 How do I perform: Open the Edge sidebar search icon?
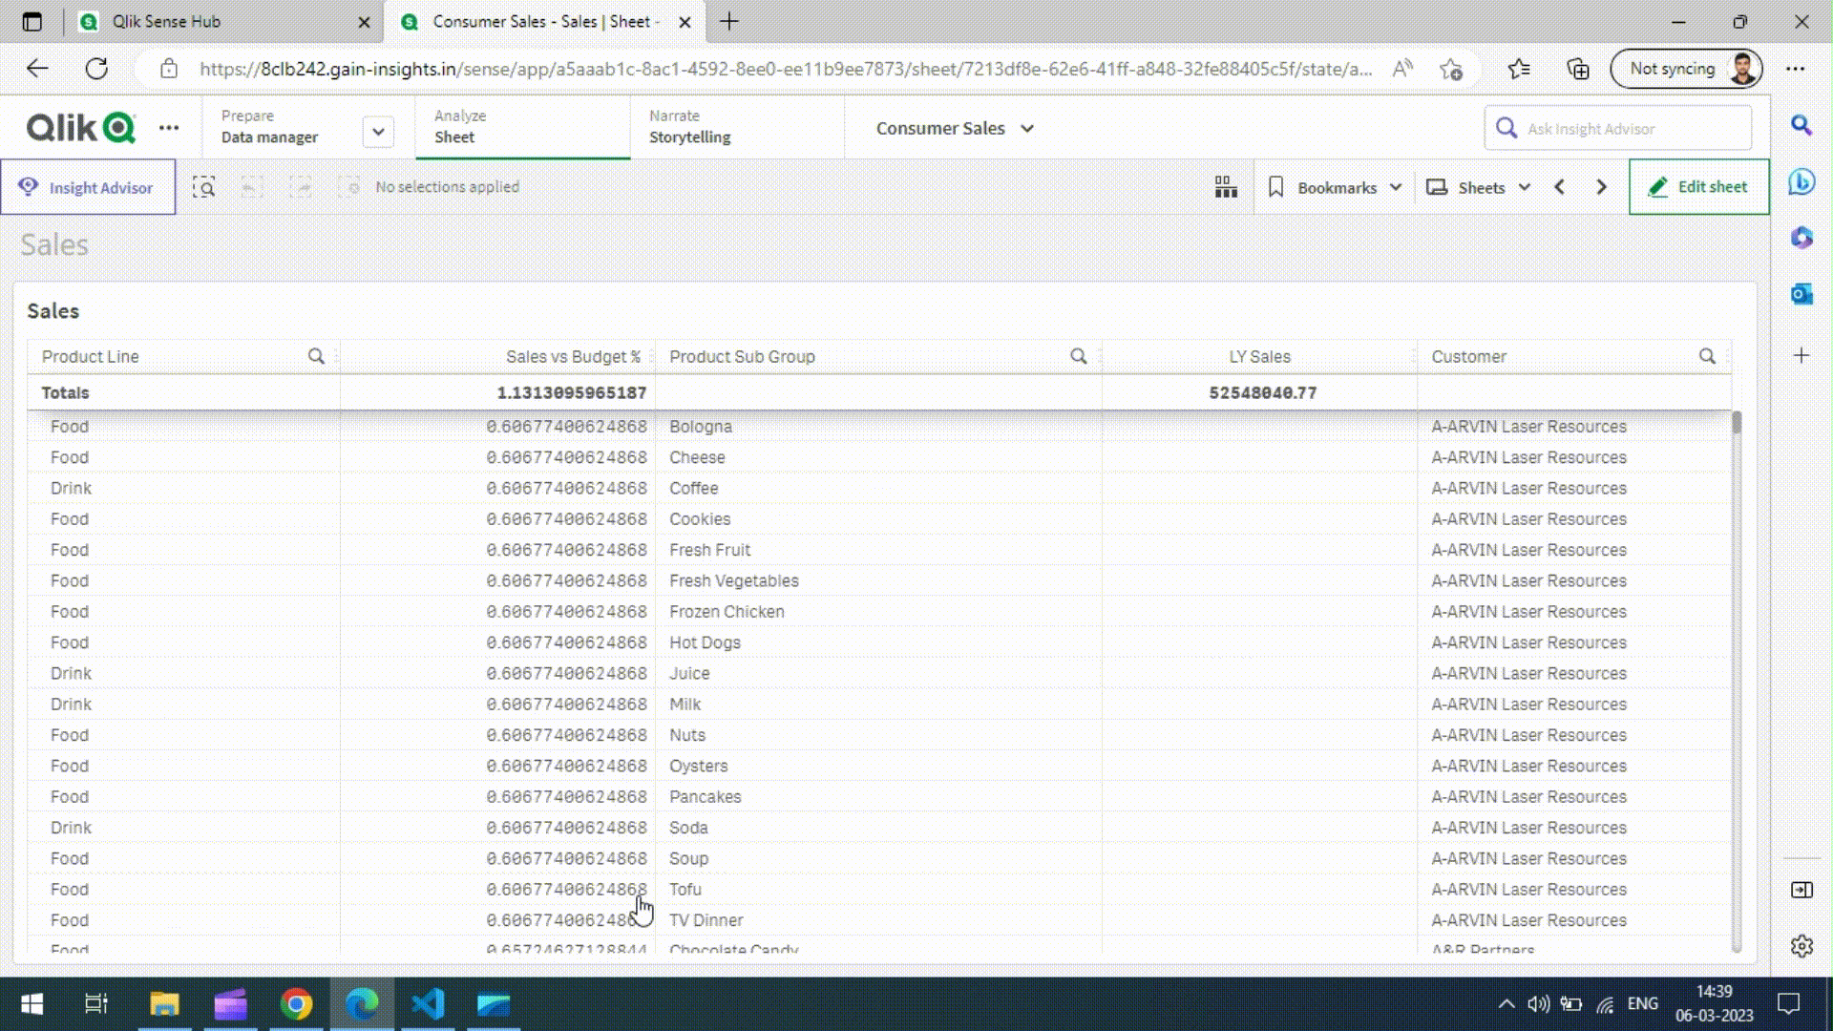coord(1801,125)
